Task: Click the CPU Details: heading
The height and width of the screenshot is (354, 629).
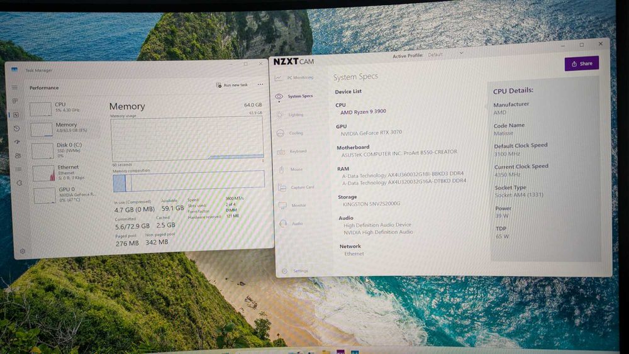Action: 513,91
